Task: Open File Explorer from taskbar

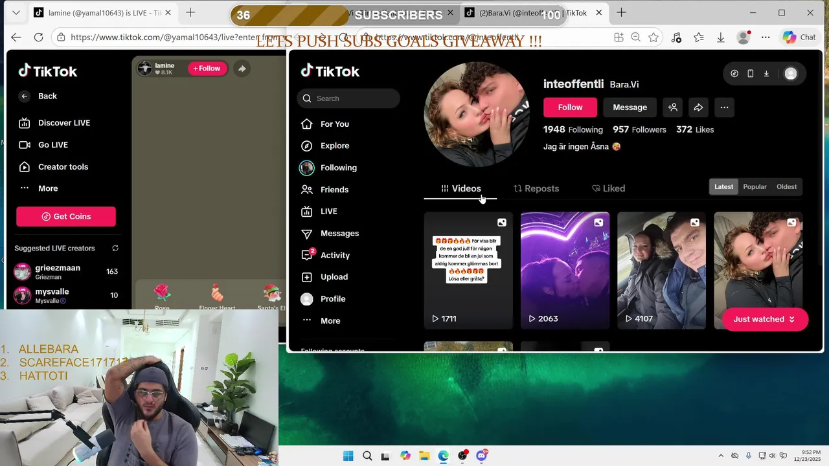Action: [x=424, y=456]
